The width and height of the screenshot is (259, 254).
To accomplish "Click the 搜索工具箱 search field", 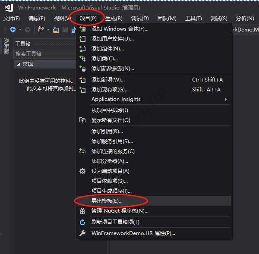I will click(43, 53).
